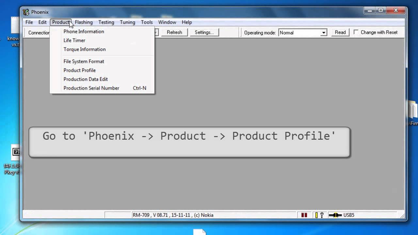Click the status bar text RM-709 , V 08.71
This screenshot has width=418, height=235.
point(173,215)
